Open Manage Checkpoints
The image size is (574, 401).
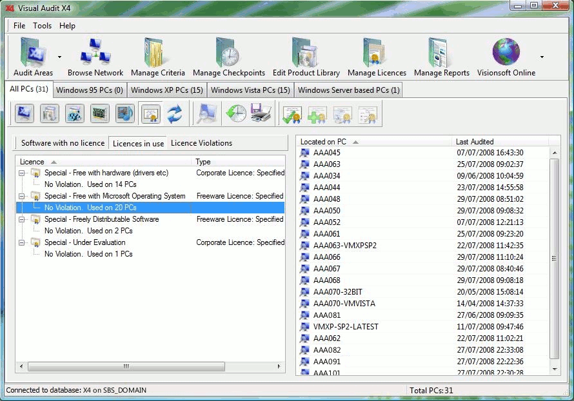coord(229,57)
